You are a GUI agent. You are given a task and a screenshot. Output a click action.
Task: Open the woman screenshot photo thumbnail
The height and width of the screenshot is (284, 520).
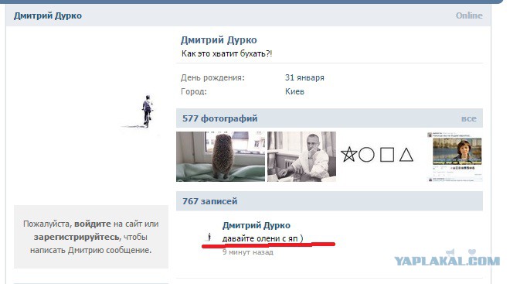[454, 156]
